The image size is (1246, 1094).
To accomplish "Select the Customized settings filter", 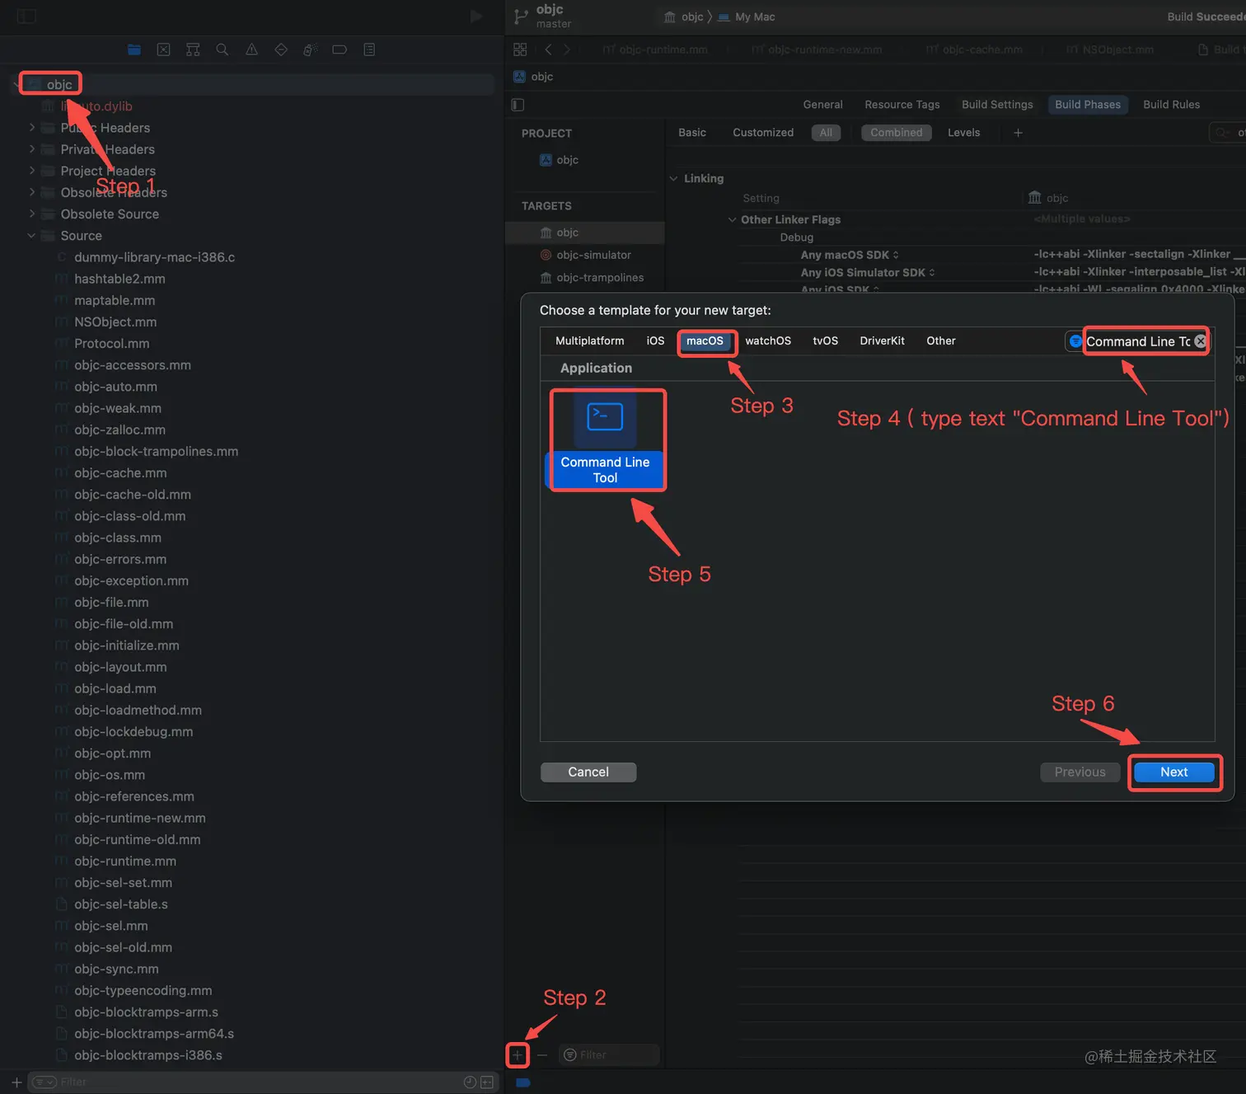I will [x=763, y=133].
